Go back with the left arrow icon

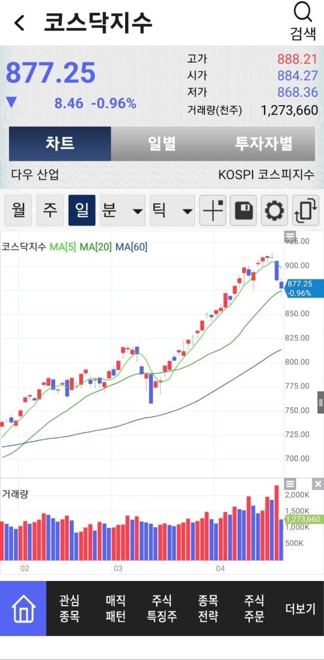[x=19, y=23]
